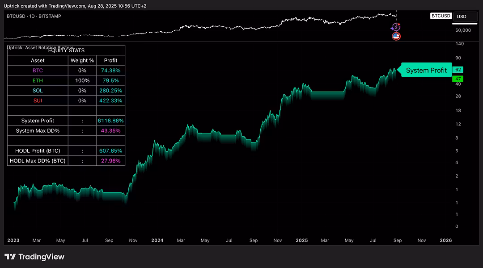The width and height of the screenshot is (483, 268).
Task: Click the BTCUSD symbol price label
Action: click(441, 16)
